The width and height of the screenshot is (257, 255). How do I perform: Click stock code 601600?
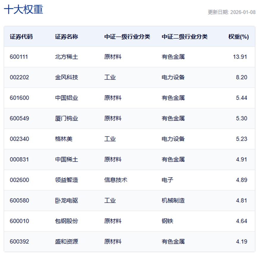click(x=19, y=98)
